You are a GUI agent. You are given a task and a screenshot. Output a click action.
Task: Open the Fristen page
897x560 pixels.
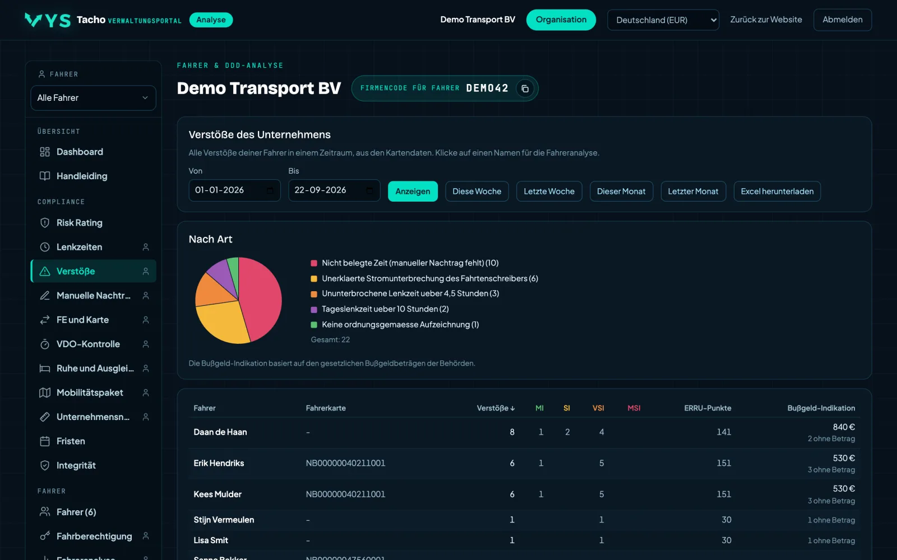93,441
